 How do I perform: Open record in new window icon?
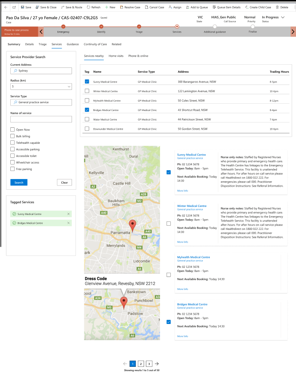(14, 7)
